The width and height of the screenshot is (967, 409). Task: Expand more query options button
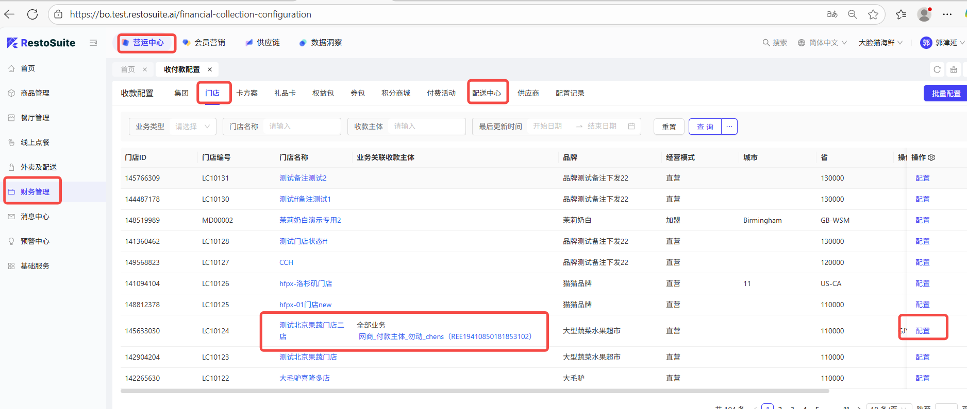pyautogui.click(x=729, y=127)
